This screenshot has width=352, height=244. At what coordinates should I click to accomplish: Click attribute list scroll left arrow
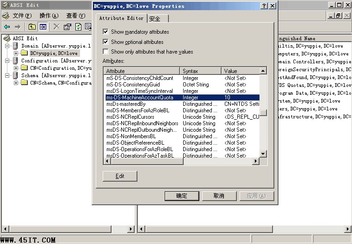107,161
